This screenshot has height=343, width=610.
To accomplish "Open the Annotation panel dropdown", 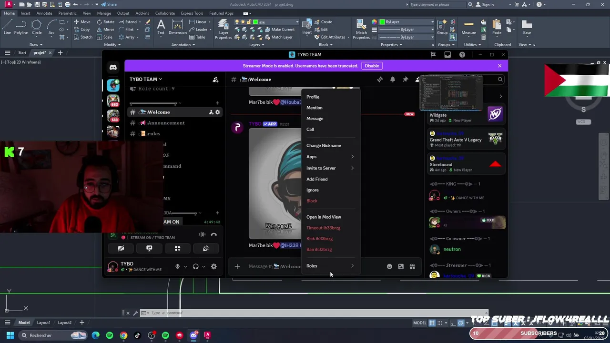I will coord(183,45).
